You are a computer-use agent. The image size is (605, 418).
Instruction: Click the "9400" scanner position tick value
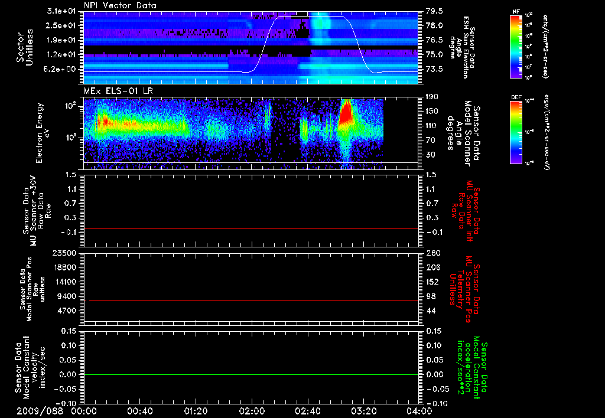pos(67,296)
